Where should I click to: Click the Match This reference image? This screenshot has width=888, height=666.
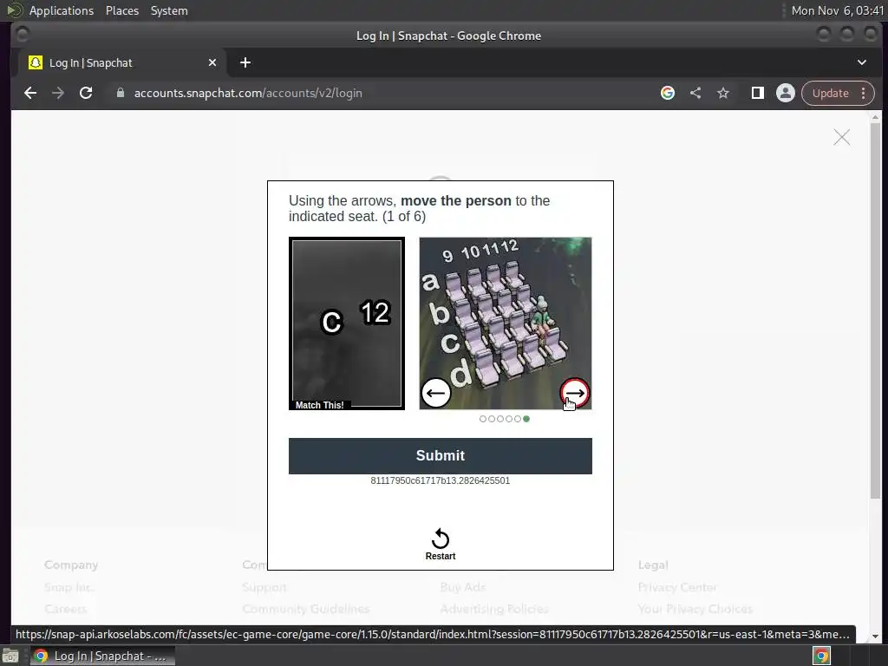347,323
